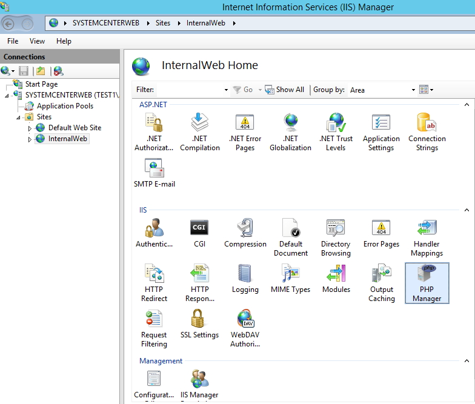The image size is (475, 404).
Task: Open HTTP Redirect feature
Action: coord(154,283)
